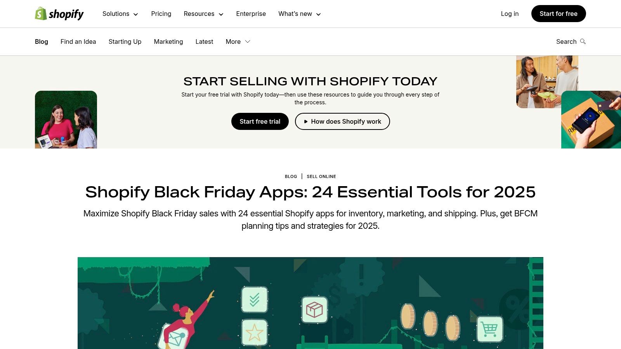Click the two women photo thumbnail
Viewport: 621px width, 349px height.
pos(66,119)
